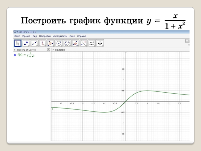This screenshot has height=151, width=201.
Task: Click the GeoGebra Classic 5 title icon
Action: (15, 32)
